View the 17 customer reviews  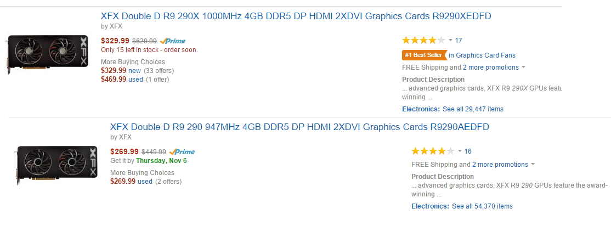coord(459,40)
